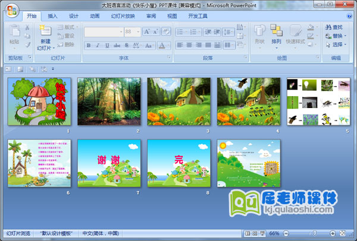The width and height of the screenshot is (357, 241).
Task: Open the font name combo box
Action: 104,32
